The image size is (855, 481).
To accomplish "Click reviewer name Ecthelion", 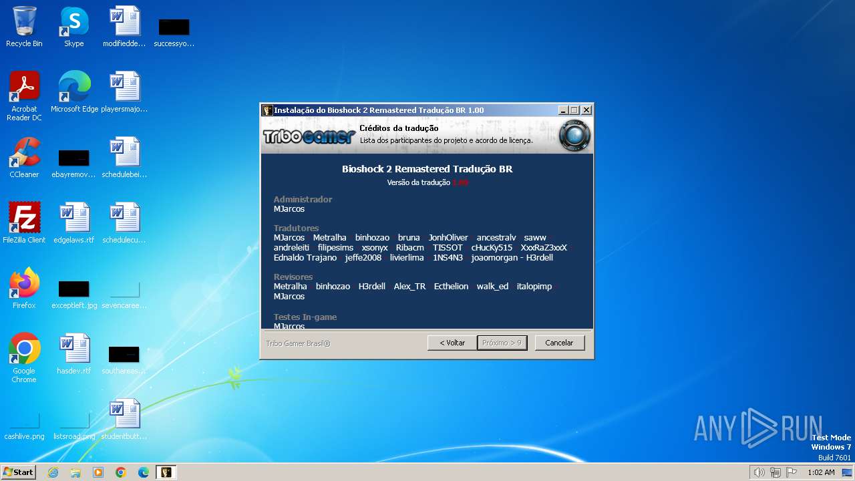I will [451, 287].
